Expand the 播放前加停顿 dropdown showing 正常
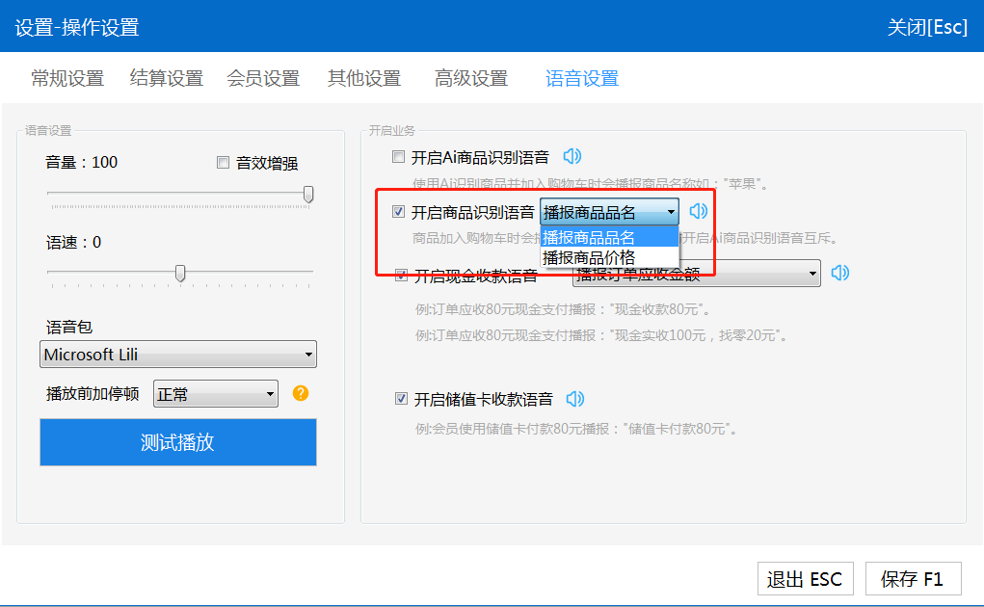Viewport: 984px width, 607px height. coord(216,393)
